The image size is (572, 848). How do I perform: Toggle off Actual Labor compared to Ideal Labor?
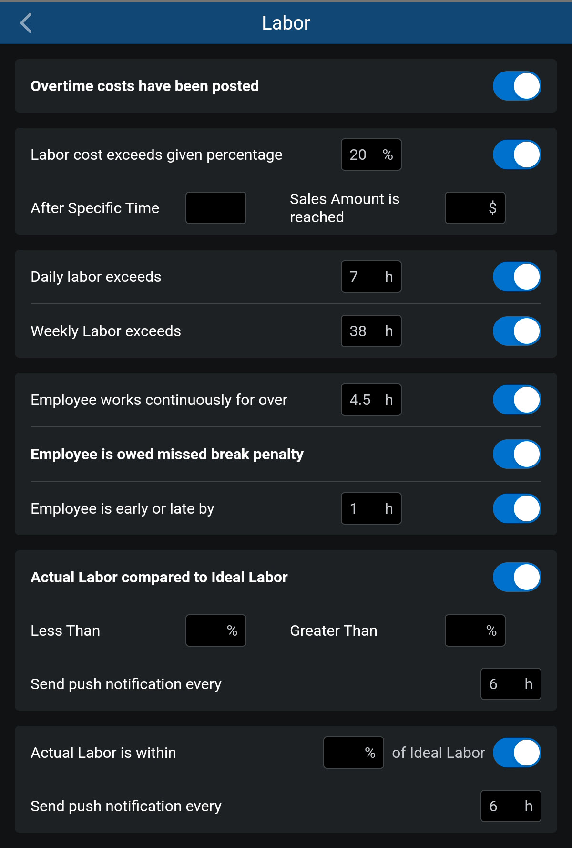pos(517,577)
